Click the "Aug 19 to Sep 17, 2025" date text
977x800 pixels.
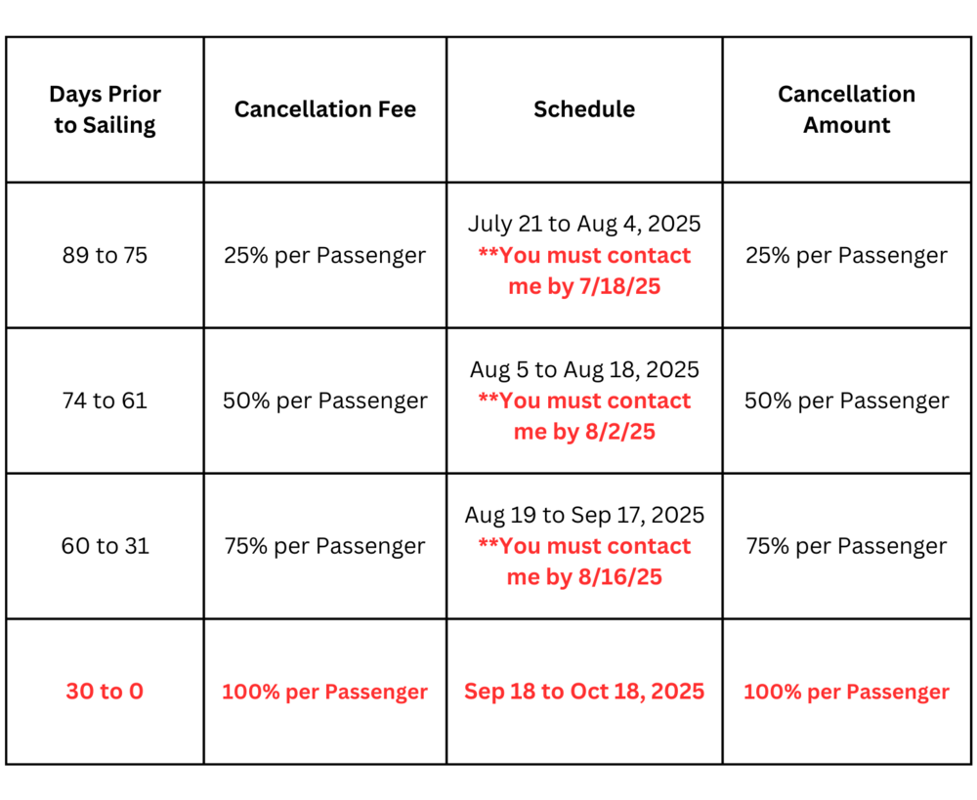[x=584, y=514]
